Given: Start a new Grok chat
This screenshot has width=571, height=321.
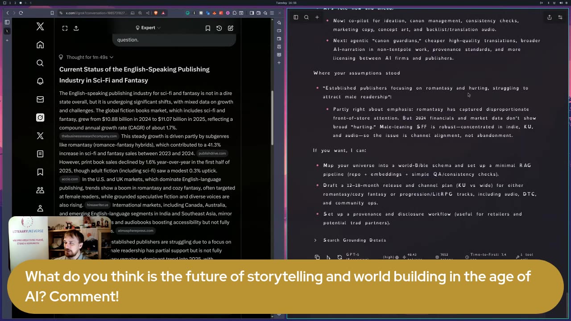Looking at the screenshot, I should [231, 28].
